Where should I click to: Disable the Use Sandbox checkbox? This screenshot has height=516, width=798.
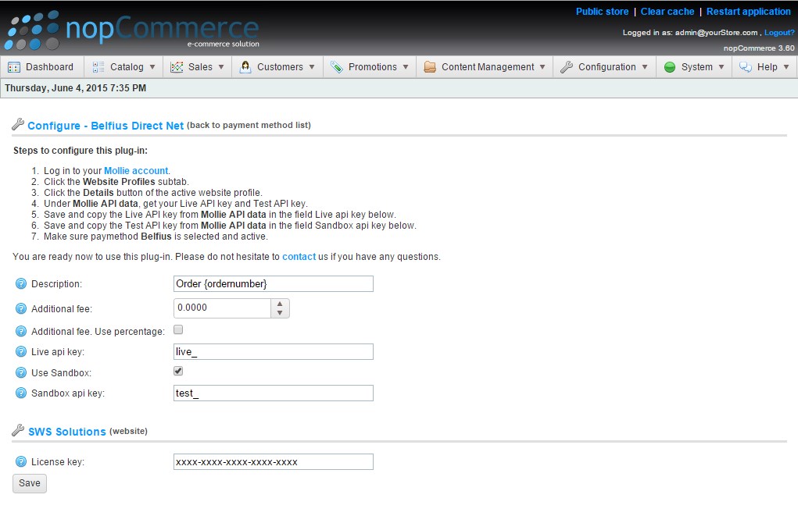178,372
